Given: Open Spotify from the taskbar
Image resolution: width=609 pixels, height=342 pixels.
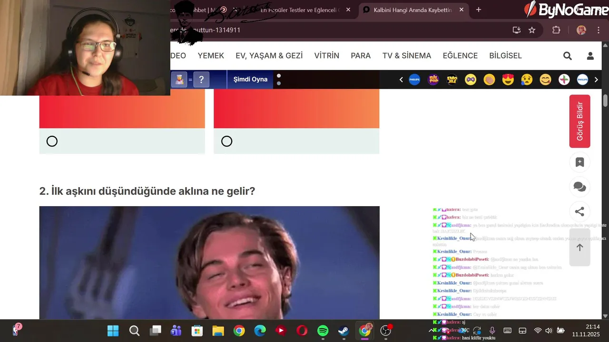Looking at the screenshot, I should point(323,331).
